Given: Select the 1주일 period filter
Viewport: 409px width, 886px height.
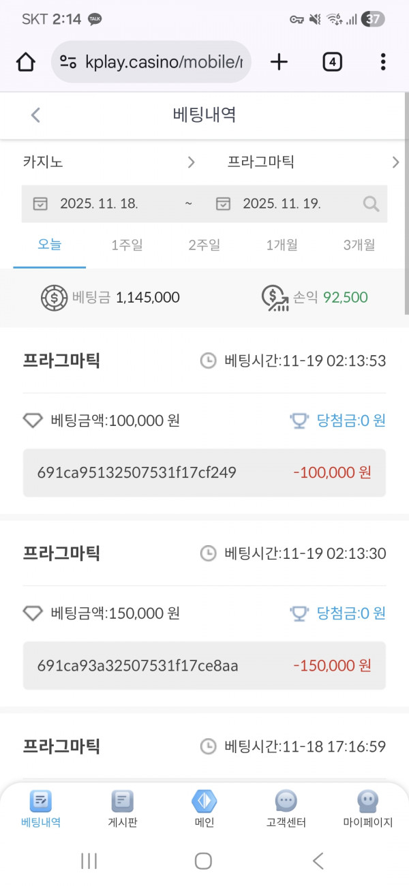Looking at the screenshot, I should point(127,245).
